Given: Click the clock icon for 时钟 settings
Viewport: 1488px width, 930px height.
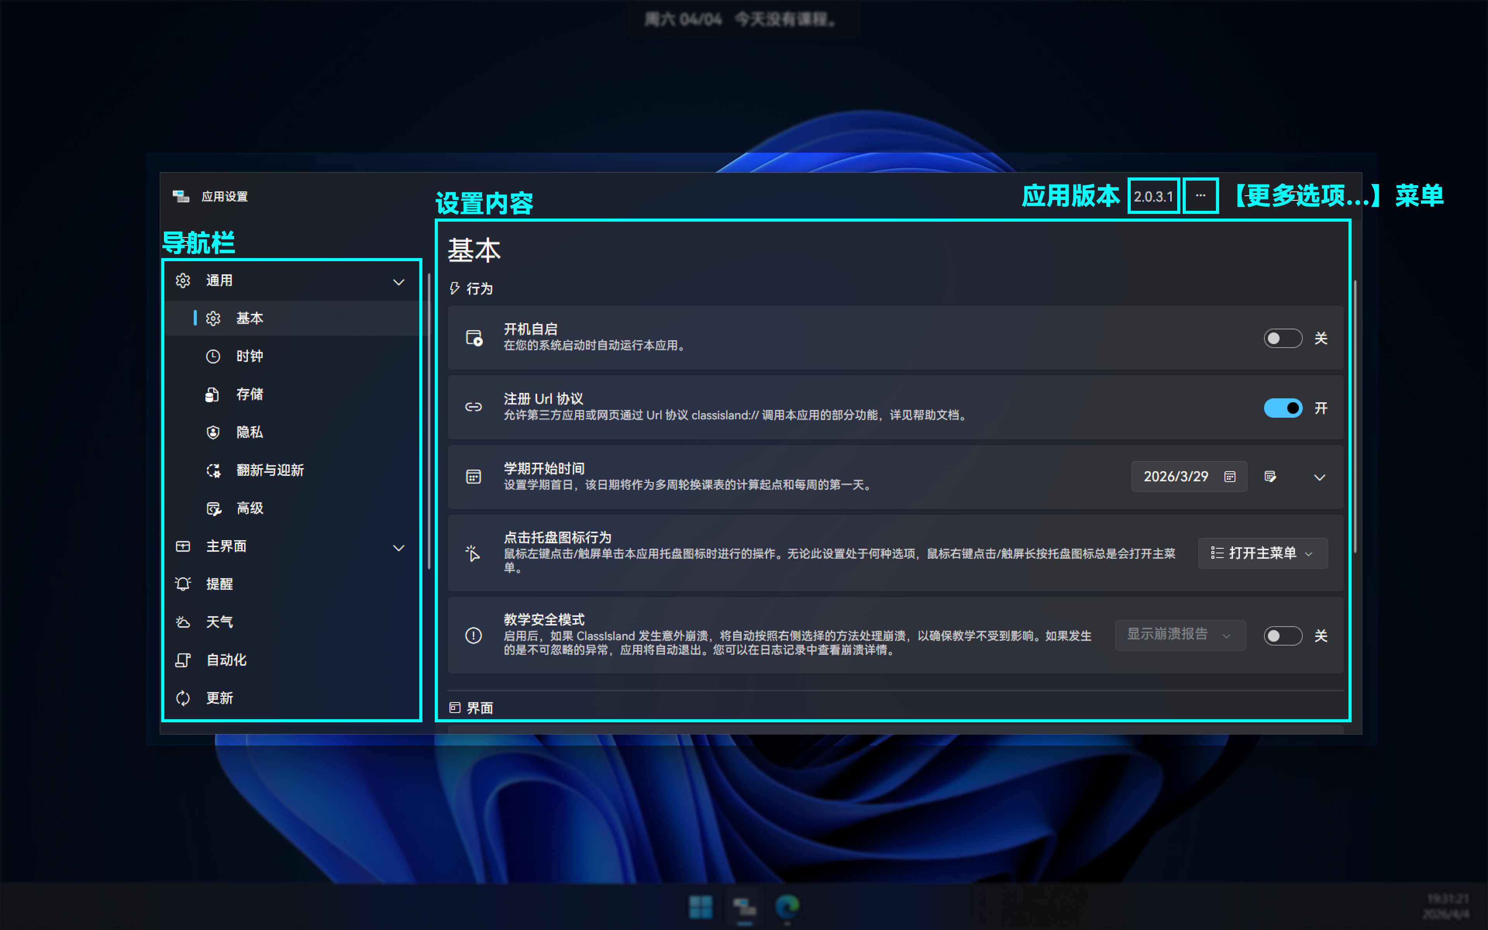Looking at the screenshot, I should 213,357.
